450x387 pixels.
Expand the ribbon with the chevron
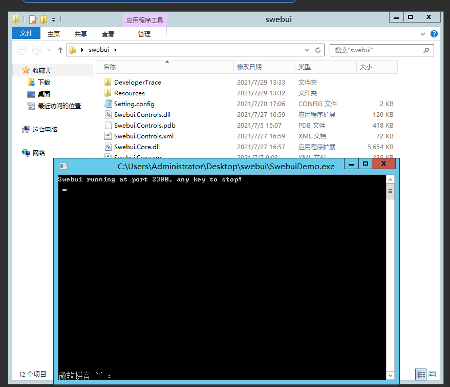click(423, 34)
